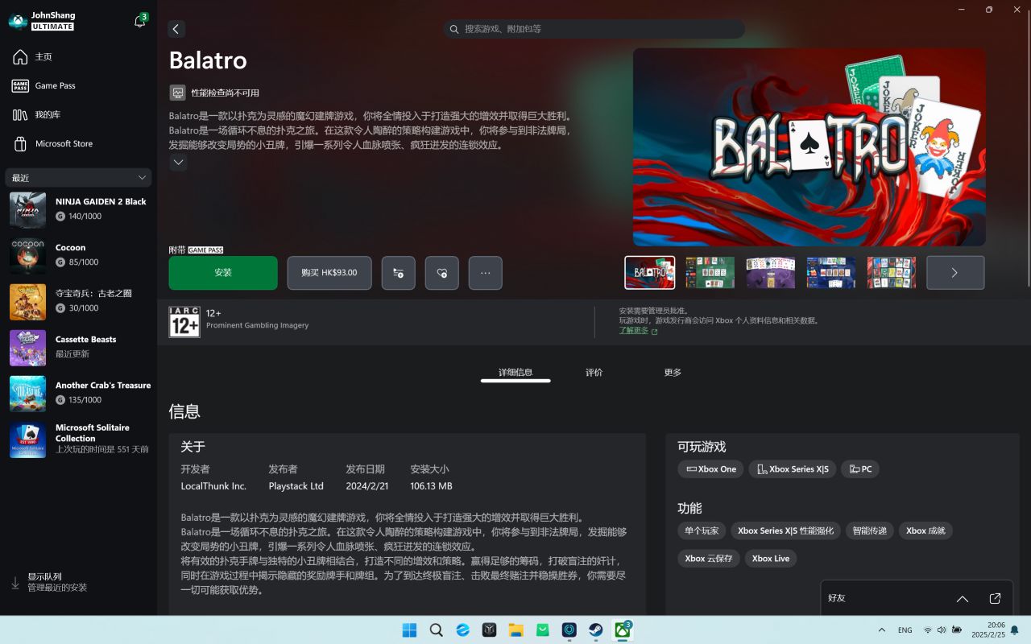Click publisher name Playstack Ltd
Viewport: 1031px width, 644px height.
pos(296,486)
